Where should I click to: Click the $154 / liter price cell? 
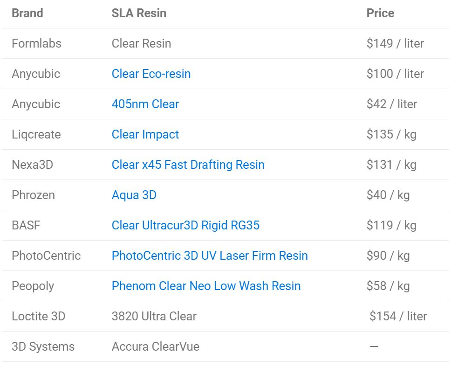398,316
